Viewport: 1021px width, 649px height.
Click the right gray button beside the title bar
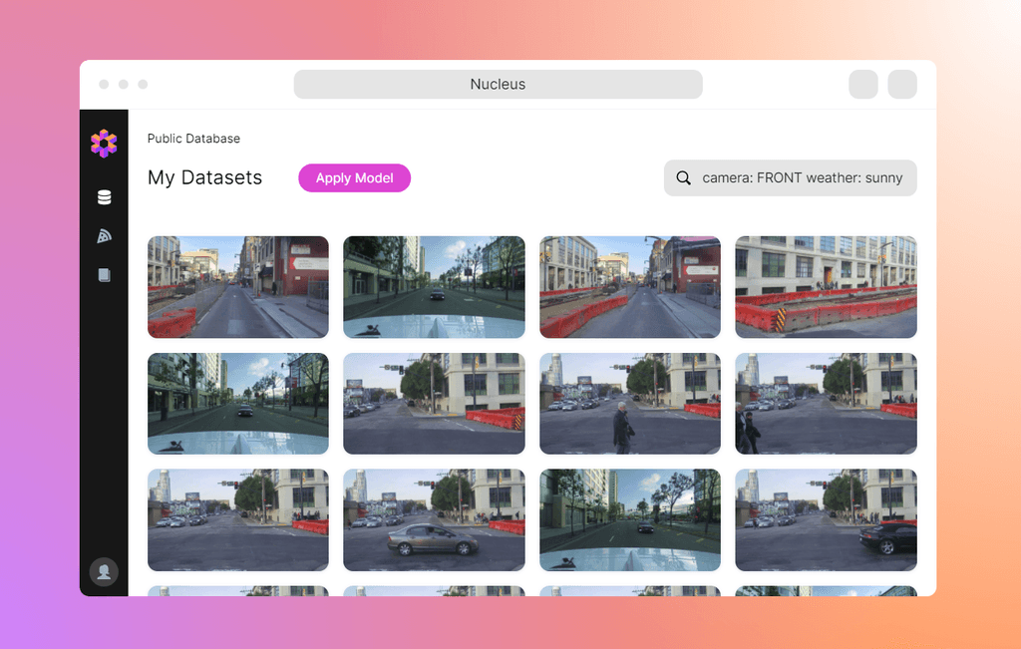pos(902,85)
